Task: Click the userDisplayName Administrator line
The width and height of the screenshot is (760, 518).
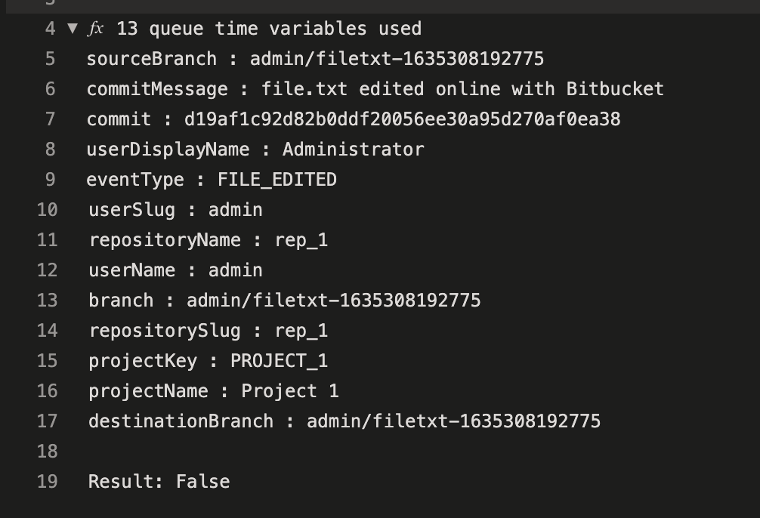Action: (255, 150)
